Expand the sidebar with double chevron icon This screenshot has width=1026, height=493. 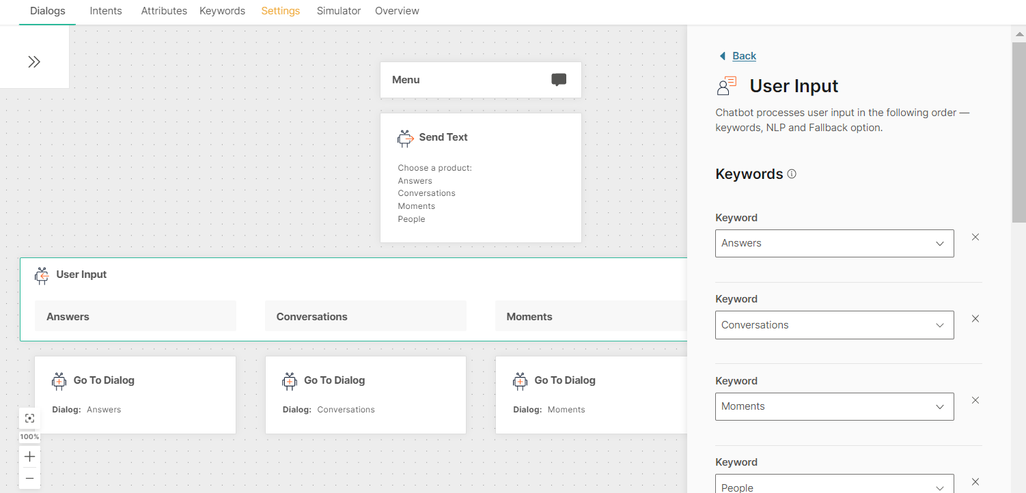point(34,62)
